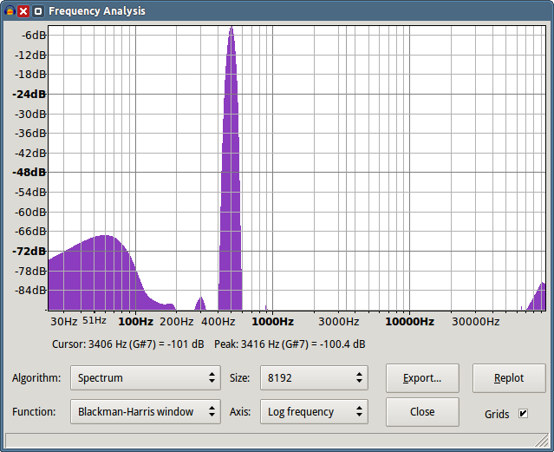Click the 200Hz axis label
Screen dimensions: 554x452
pos(176,322)
